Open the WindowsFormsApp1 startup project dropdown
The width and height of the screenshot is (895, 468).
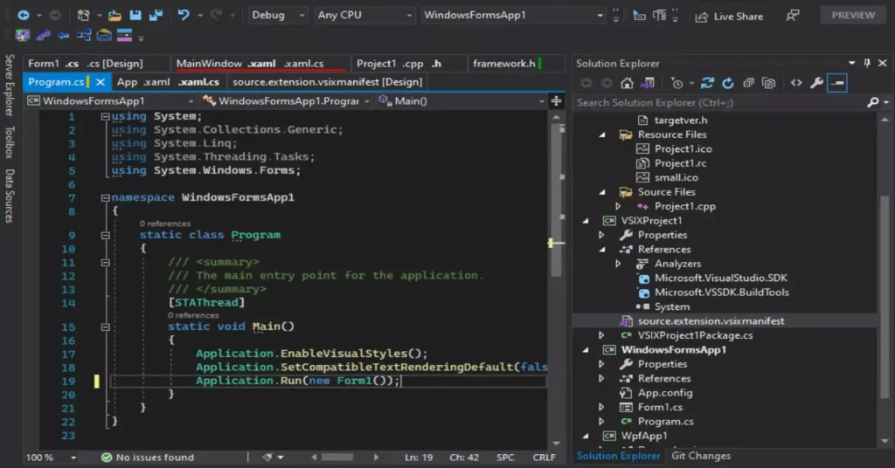(x=513, y=16)
